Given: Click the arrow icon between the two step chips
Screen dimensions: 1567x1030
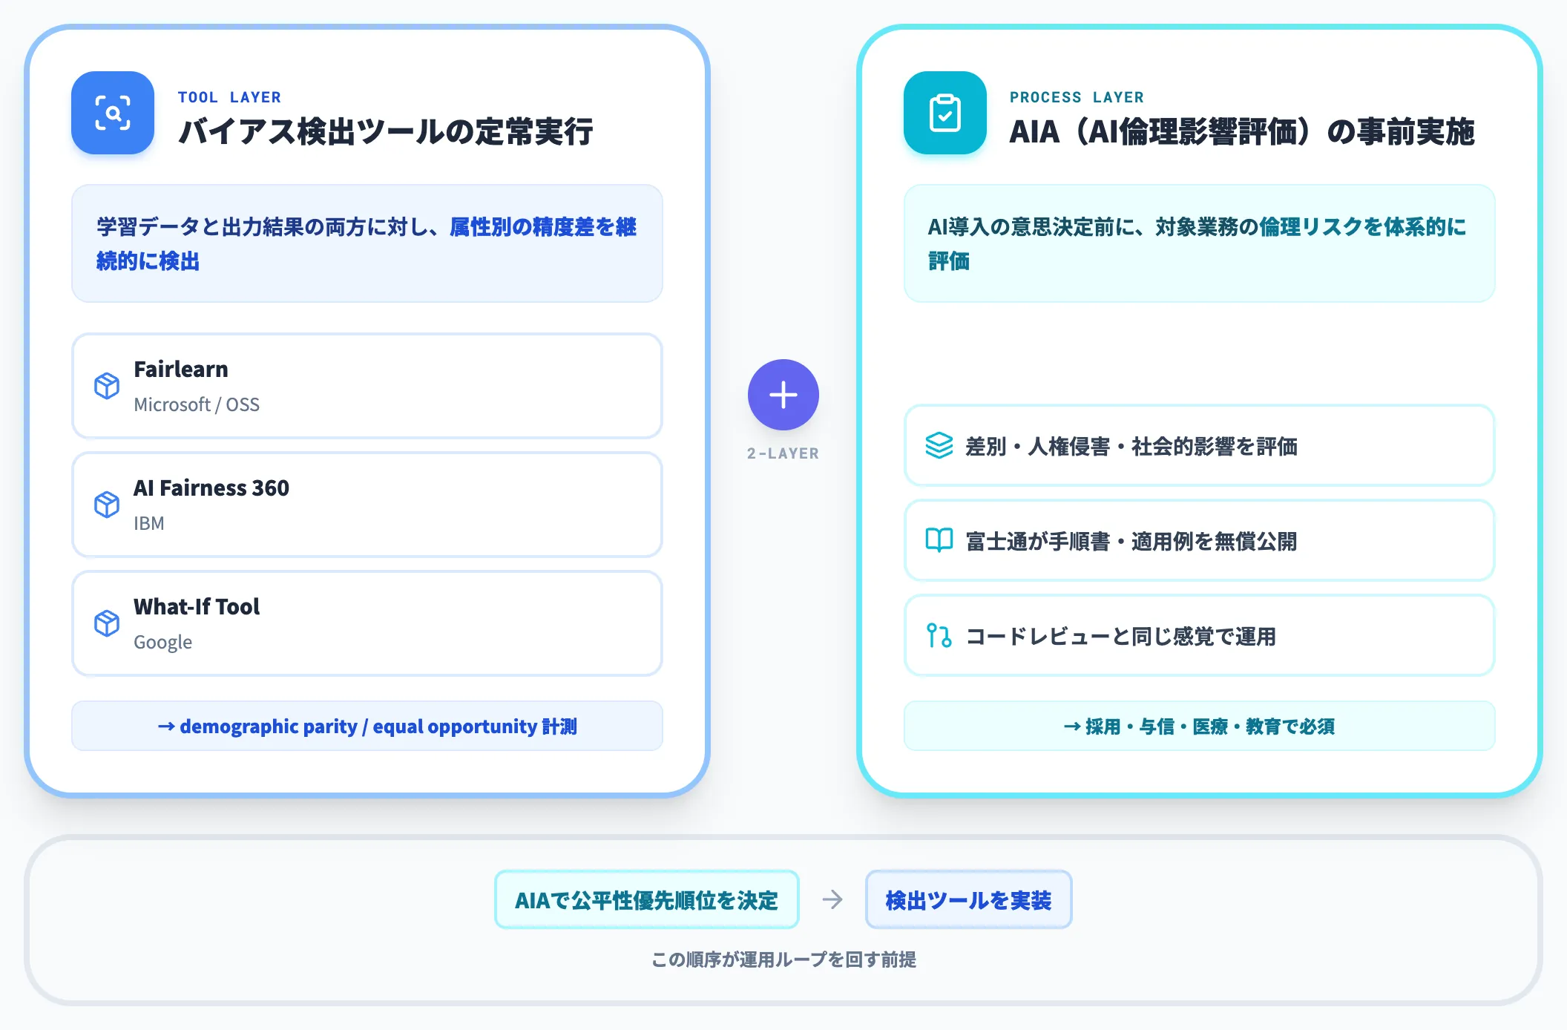Looking at the screenshot, I should coord(832,899).
